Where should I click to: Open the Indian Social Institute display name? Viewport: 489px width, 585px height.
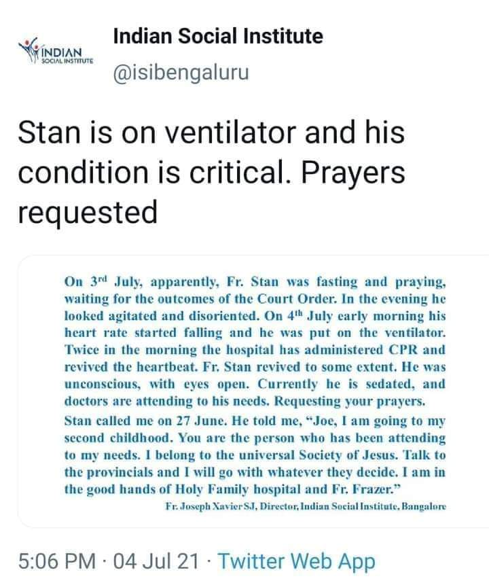click(217, 36)
